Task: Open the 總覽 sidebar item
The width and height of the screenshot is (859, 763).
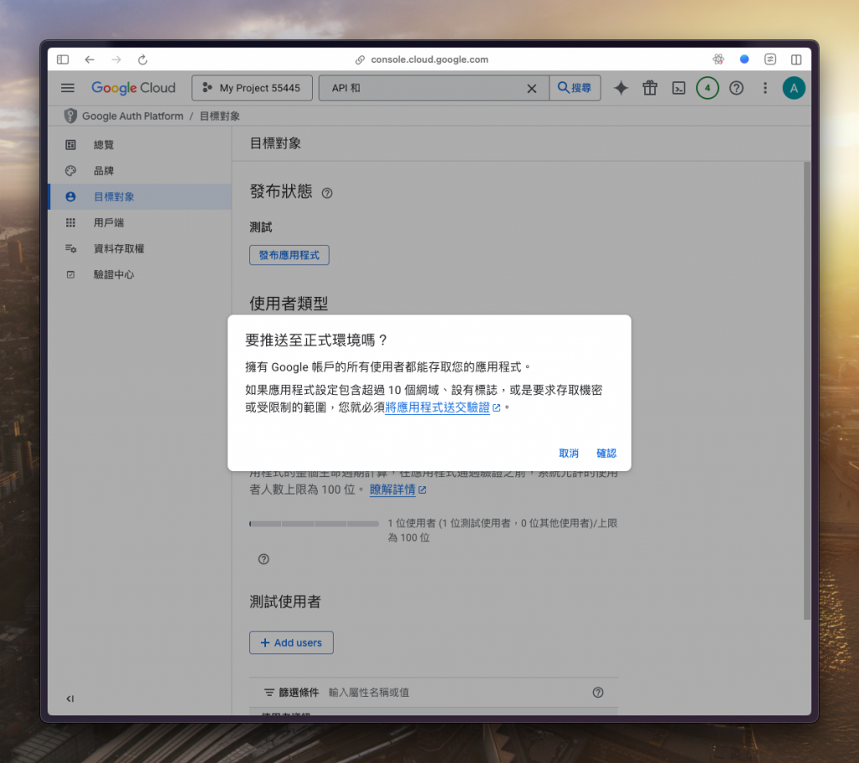Action: point(140,144)
